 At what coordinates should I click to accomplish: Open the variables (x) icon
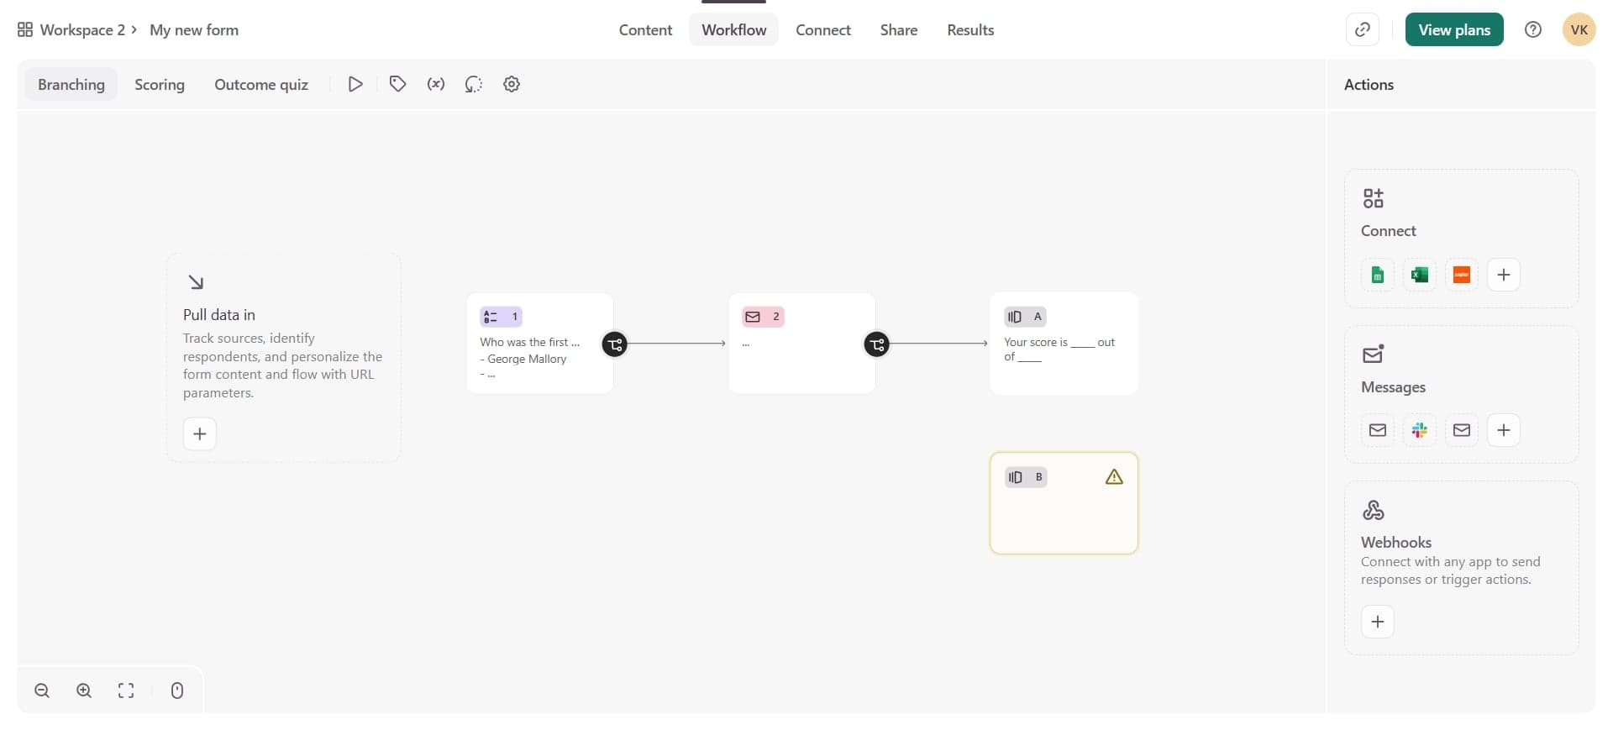435,84
